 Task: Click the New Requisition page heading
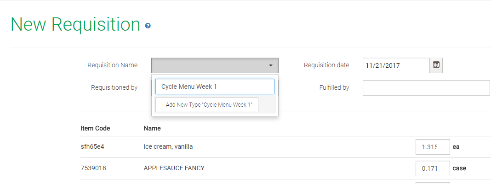pos(75,25)
